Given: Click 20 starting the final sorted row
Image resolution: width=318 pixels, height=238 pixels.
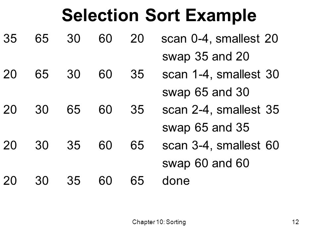Looking at the screenshot, I should (10, 180).
